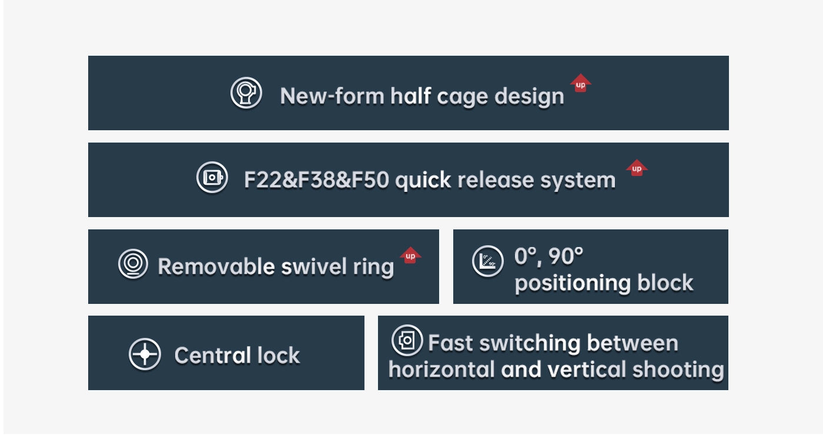Click 'horizontal and vertical shooting' text line
The width and height of the screenshot is (823, 440).
[556, 370]
